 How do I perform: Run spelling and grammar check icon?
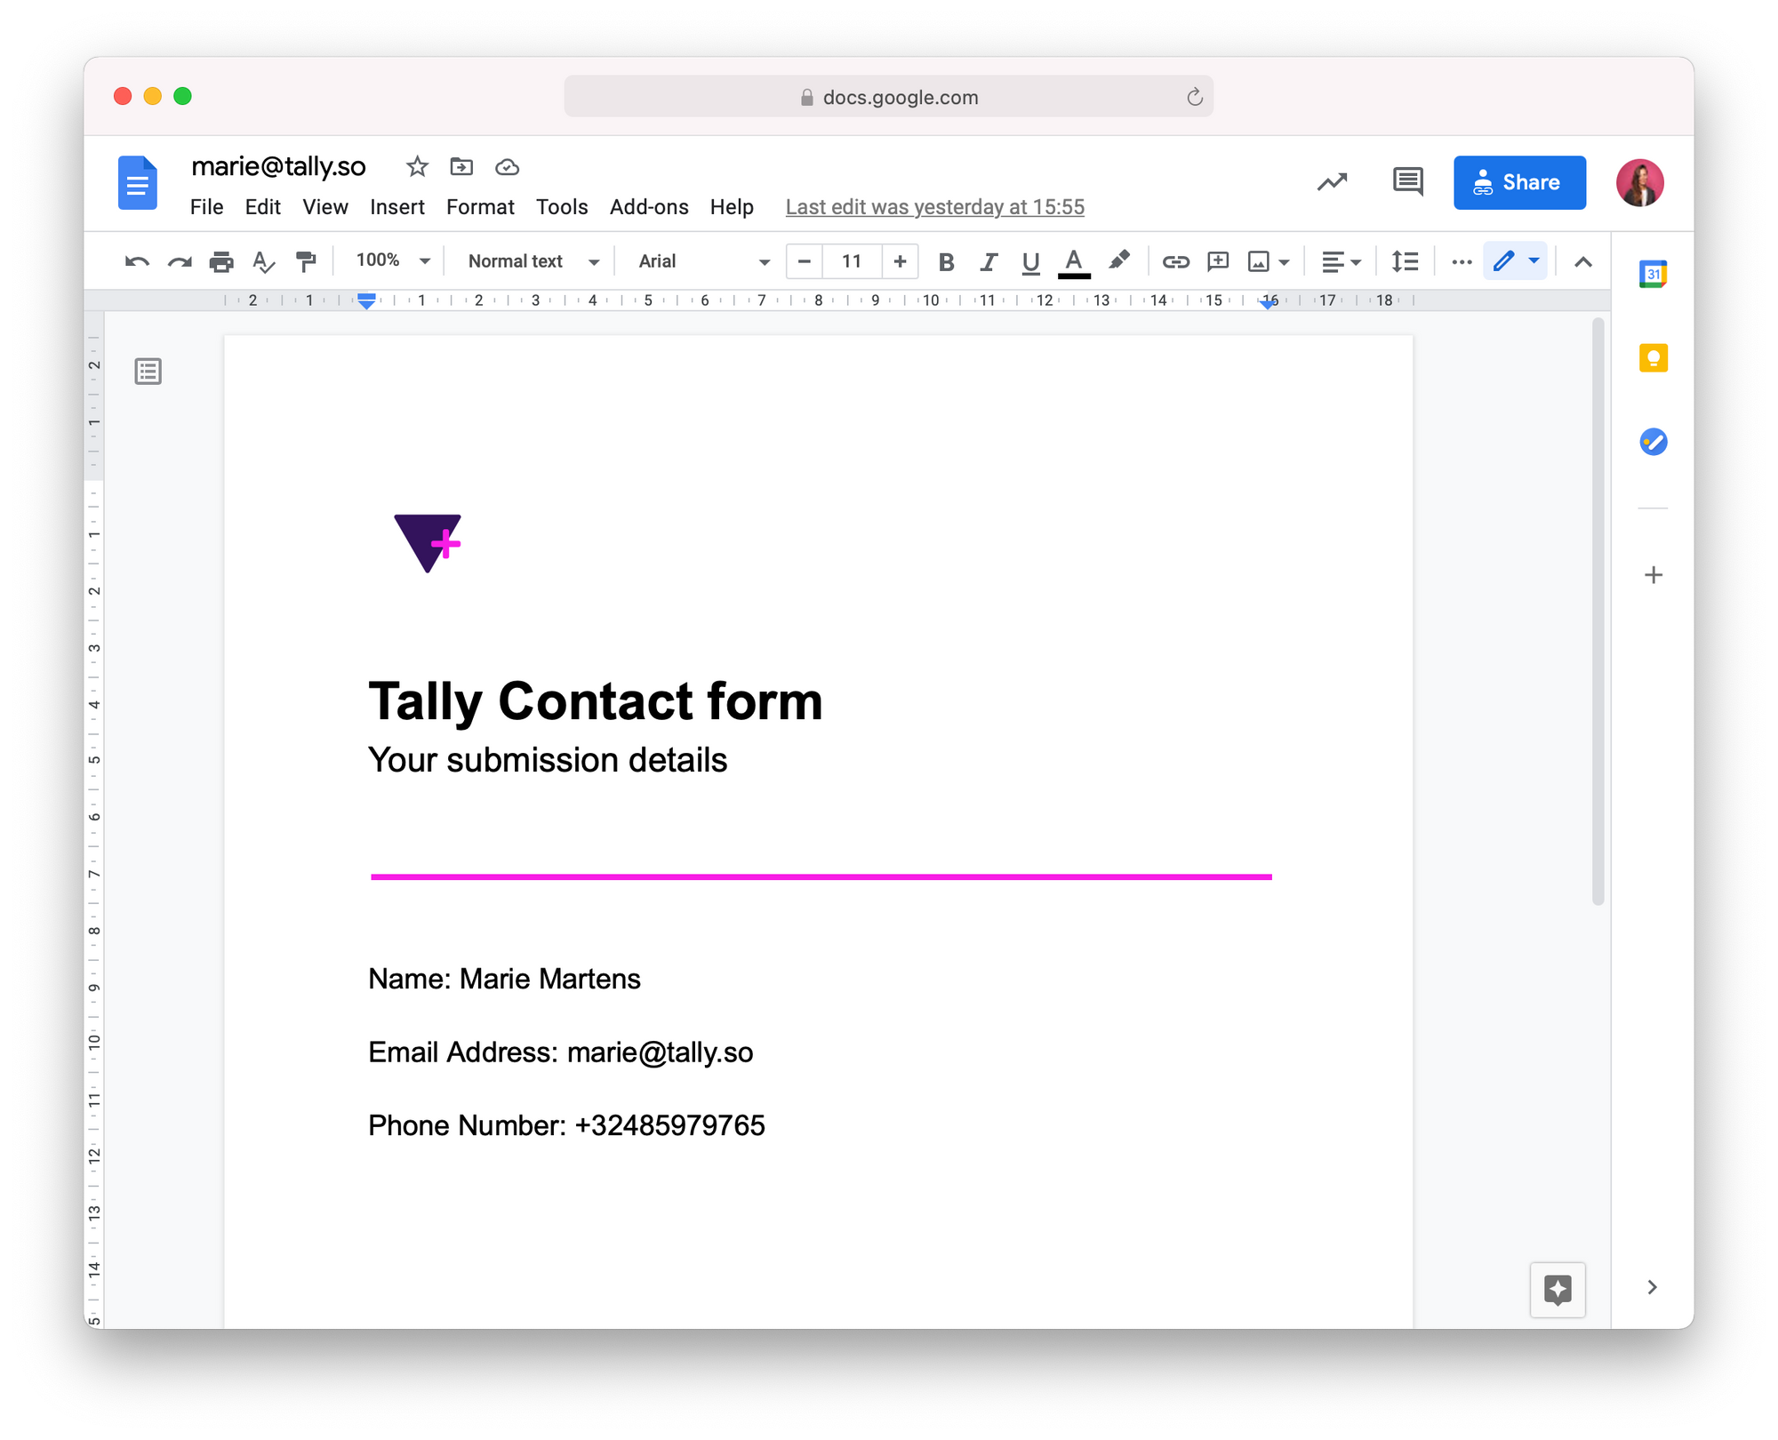[x=263, y=261]
